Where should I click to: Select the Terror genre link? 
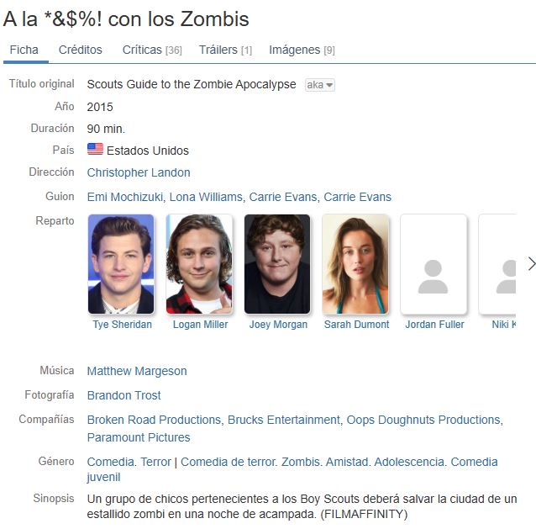click(155, 462)
